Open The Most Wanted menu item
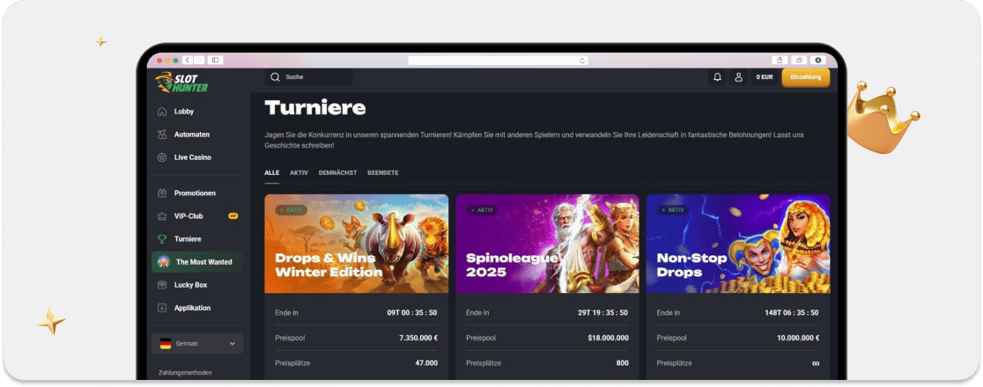Viewport: 983px width, 387px height. click(197, 262)
